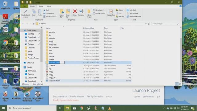Select Pictures in the navigation pane
This screenshot has width=197, height=111.
pos(31,44)
